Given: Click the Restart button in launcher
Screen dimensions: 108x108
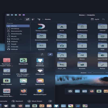Looking at the screenshot, I should tap(17, 101).
